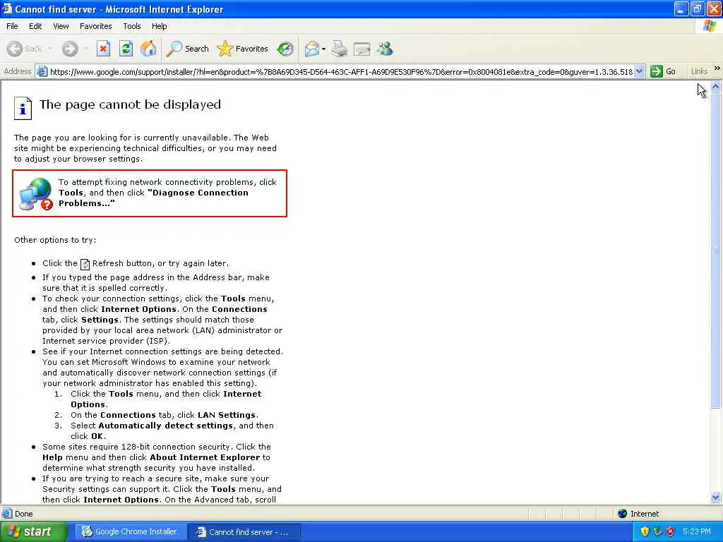Click the network connection tray icon

click(x=657, y=531)
